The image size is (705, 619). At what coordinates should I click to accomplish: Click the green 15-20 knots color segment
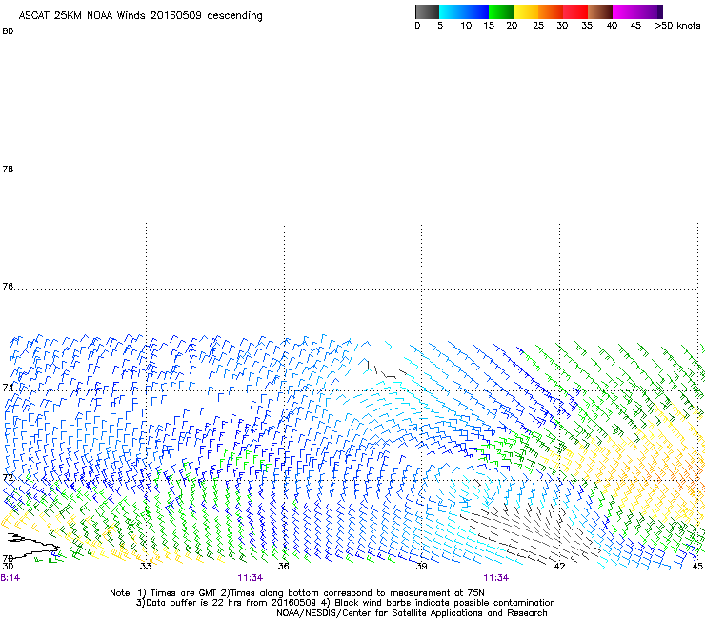tap(501, 11)
